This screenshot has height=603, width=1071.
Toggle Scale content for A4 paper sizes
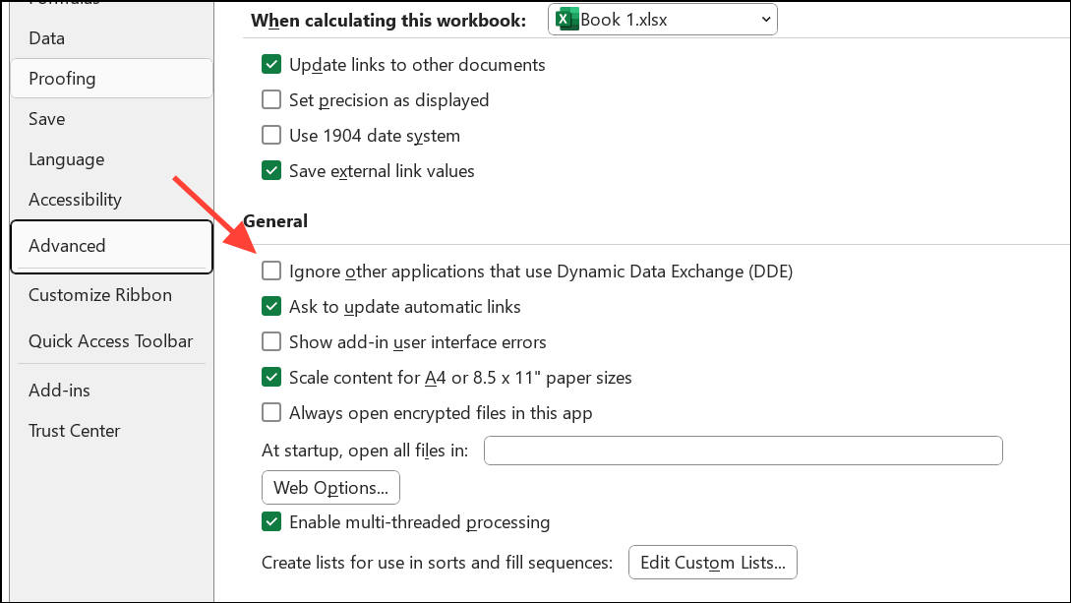click(271, 378)
